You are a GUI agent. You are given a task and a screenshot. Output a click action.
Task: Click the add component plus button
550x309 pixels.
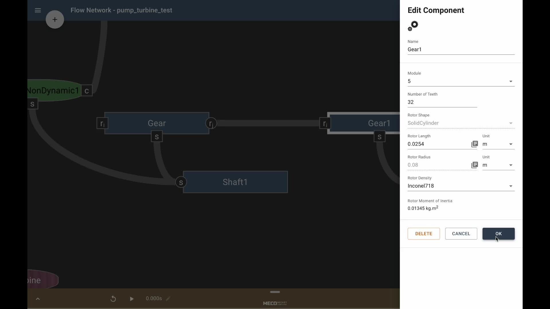55,19
